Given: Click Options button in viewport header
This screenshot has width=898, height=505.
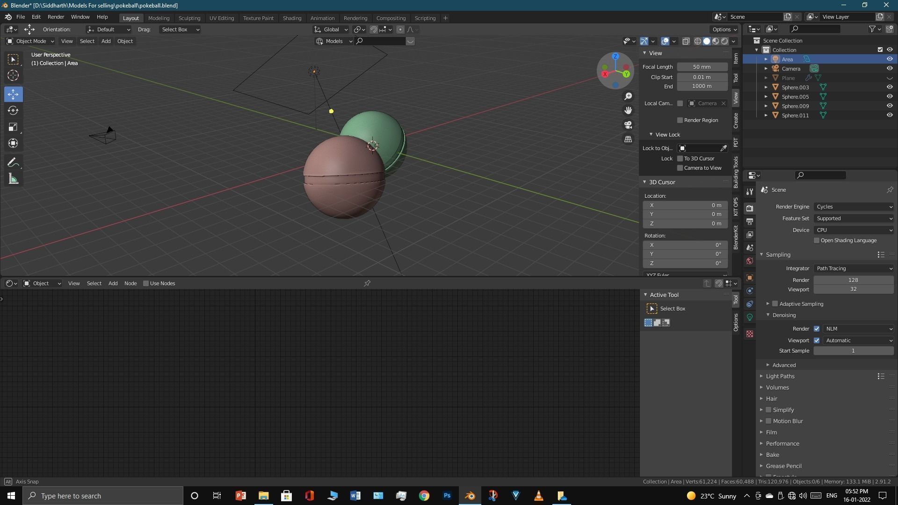Looking at the screenshot, I should (724, 29).
